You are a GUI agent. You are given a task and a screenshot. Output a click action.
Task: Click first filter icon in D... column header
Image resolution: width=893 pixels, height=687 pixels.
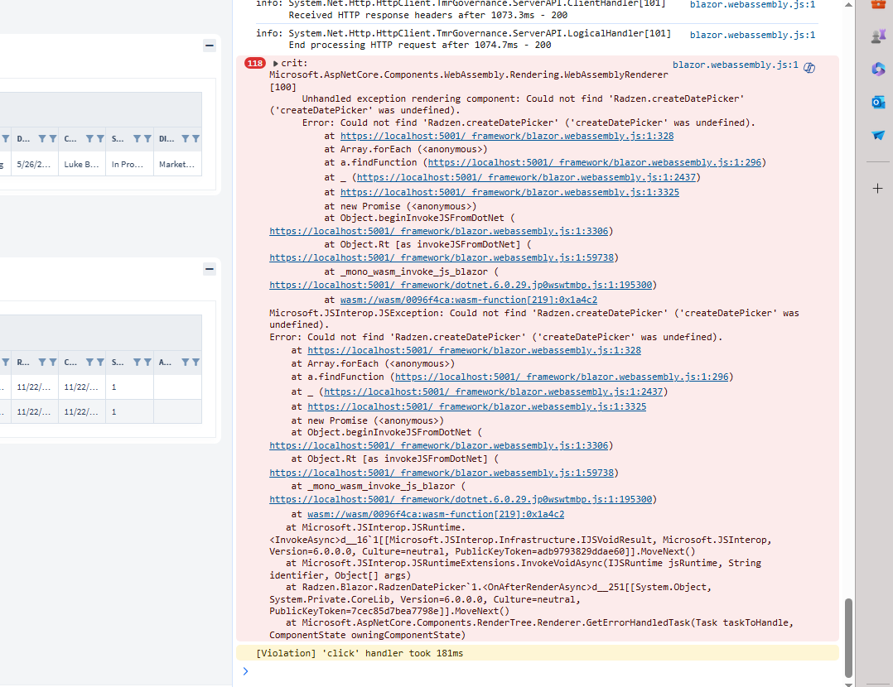click(x=42, y=139)
